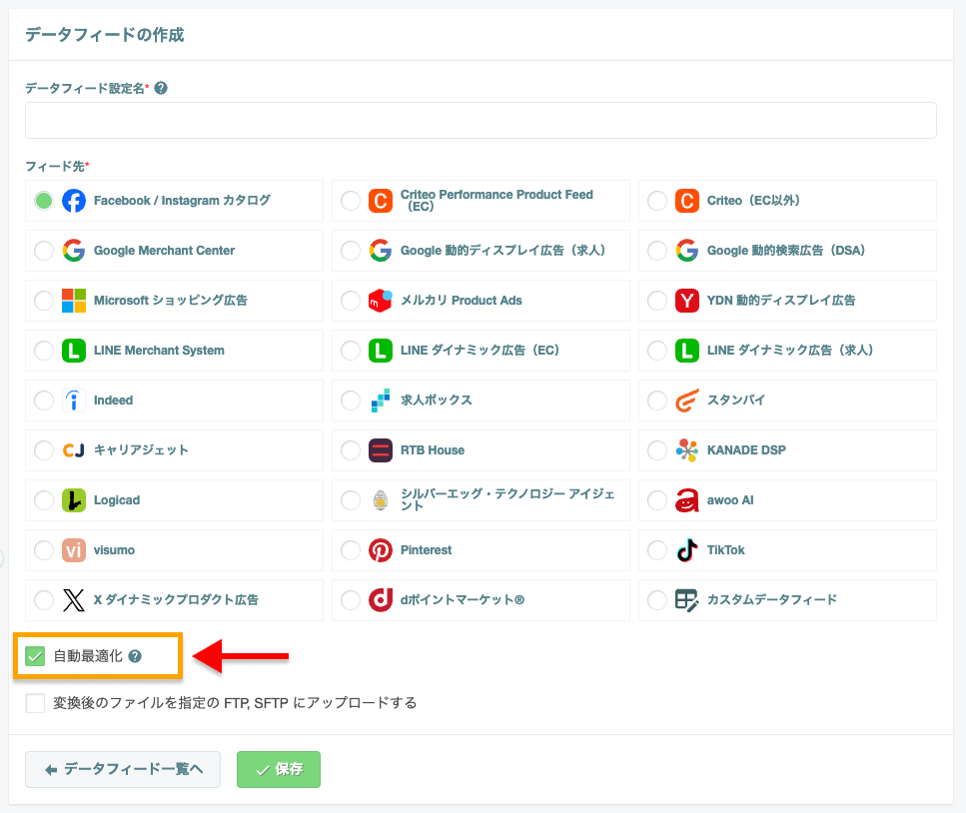Click the Indeed logo icon

pos(74,401)
